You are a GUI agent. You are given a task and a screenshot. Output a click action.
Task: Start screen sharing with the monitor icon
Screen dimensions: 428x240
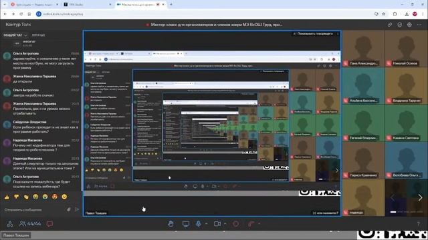pyautogui.click(x=186, y=224)
